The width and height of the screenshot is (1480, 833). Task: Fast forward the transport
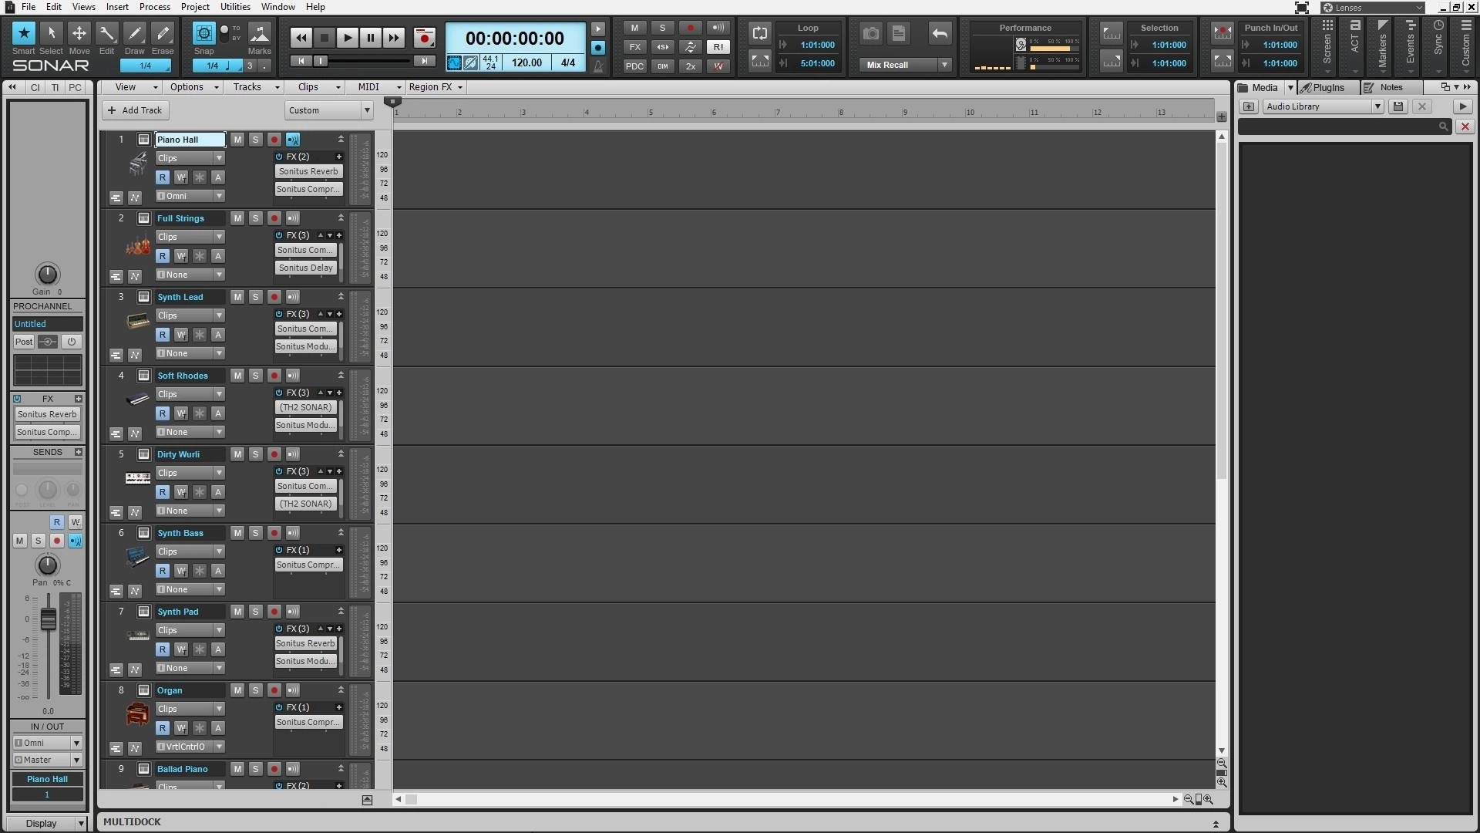coord(393,37)
